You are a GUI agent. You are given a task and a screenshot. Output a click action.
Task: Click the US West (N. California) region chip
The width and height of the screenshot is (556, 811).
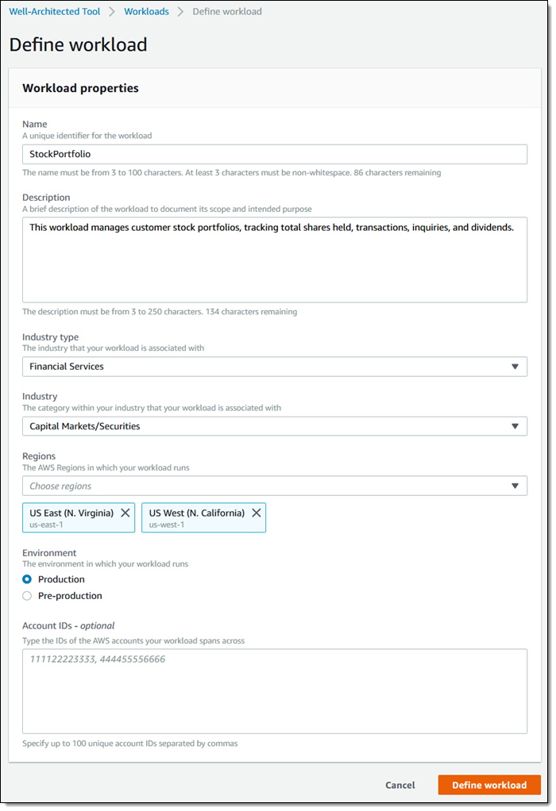click(196, 517)
